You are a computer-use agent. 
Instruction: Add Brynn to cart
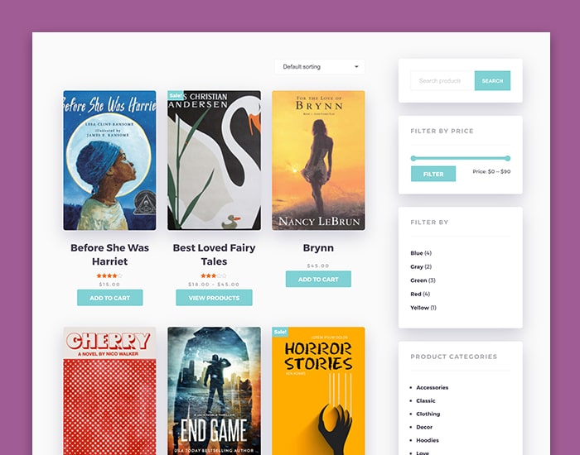point(318,280)
